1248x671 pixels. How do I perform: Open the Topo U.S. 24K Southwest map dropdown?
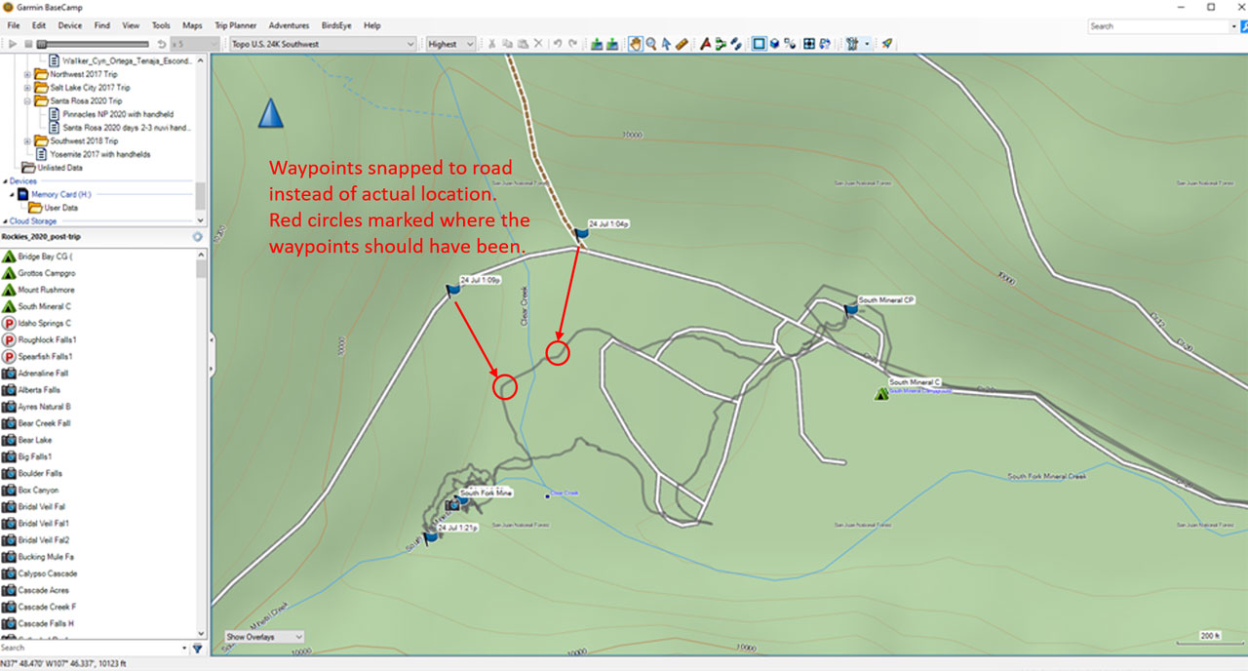coord(323,44)
